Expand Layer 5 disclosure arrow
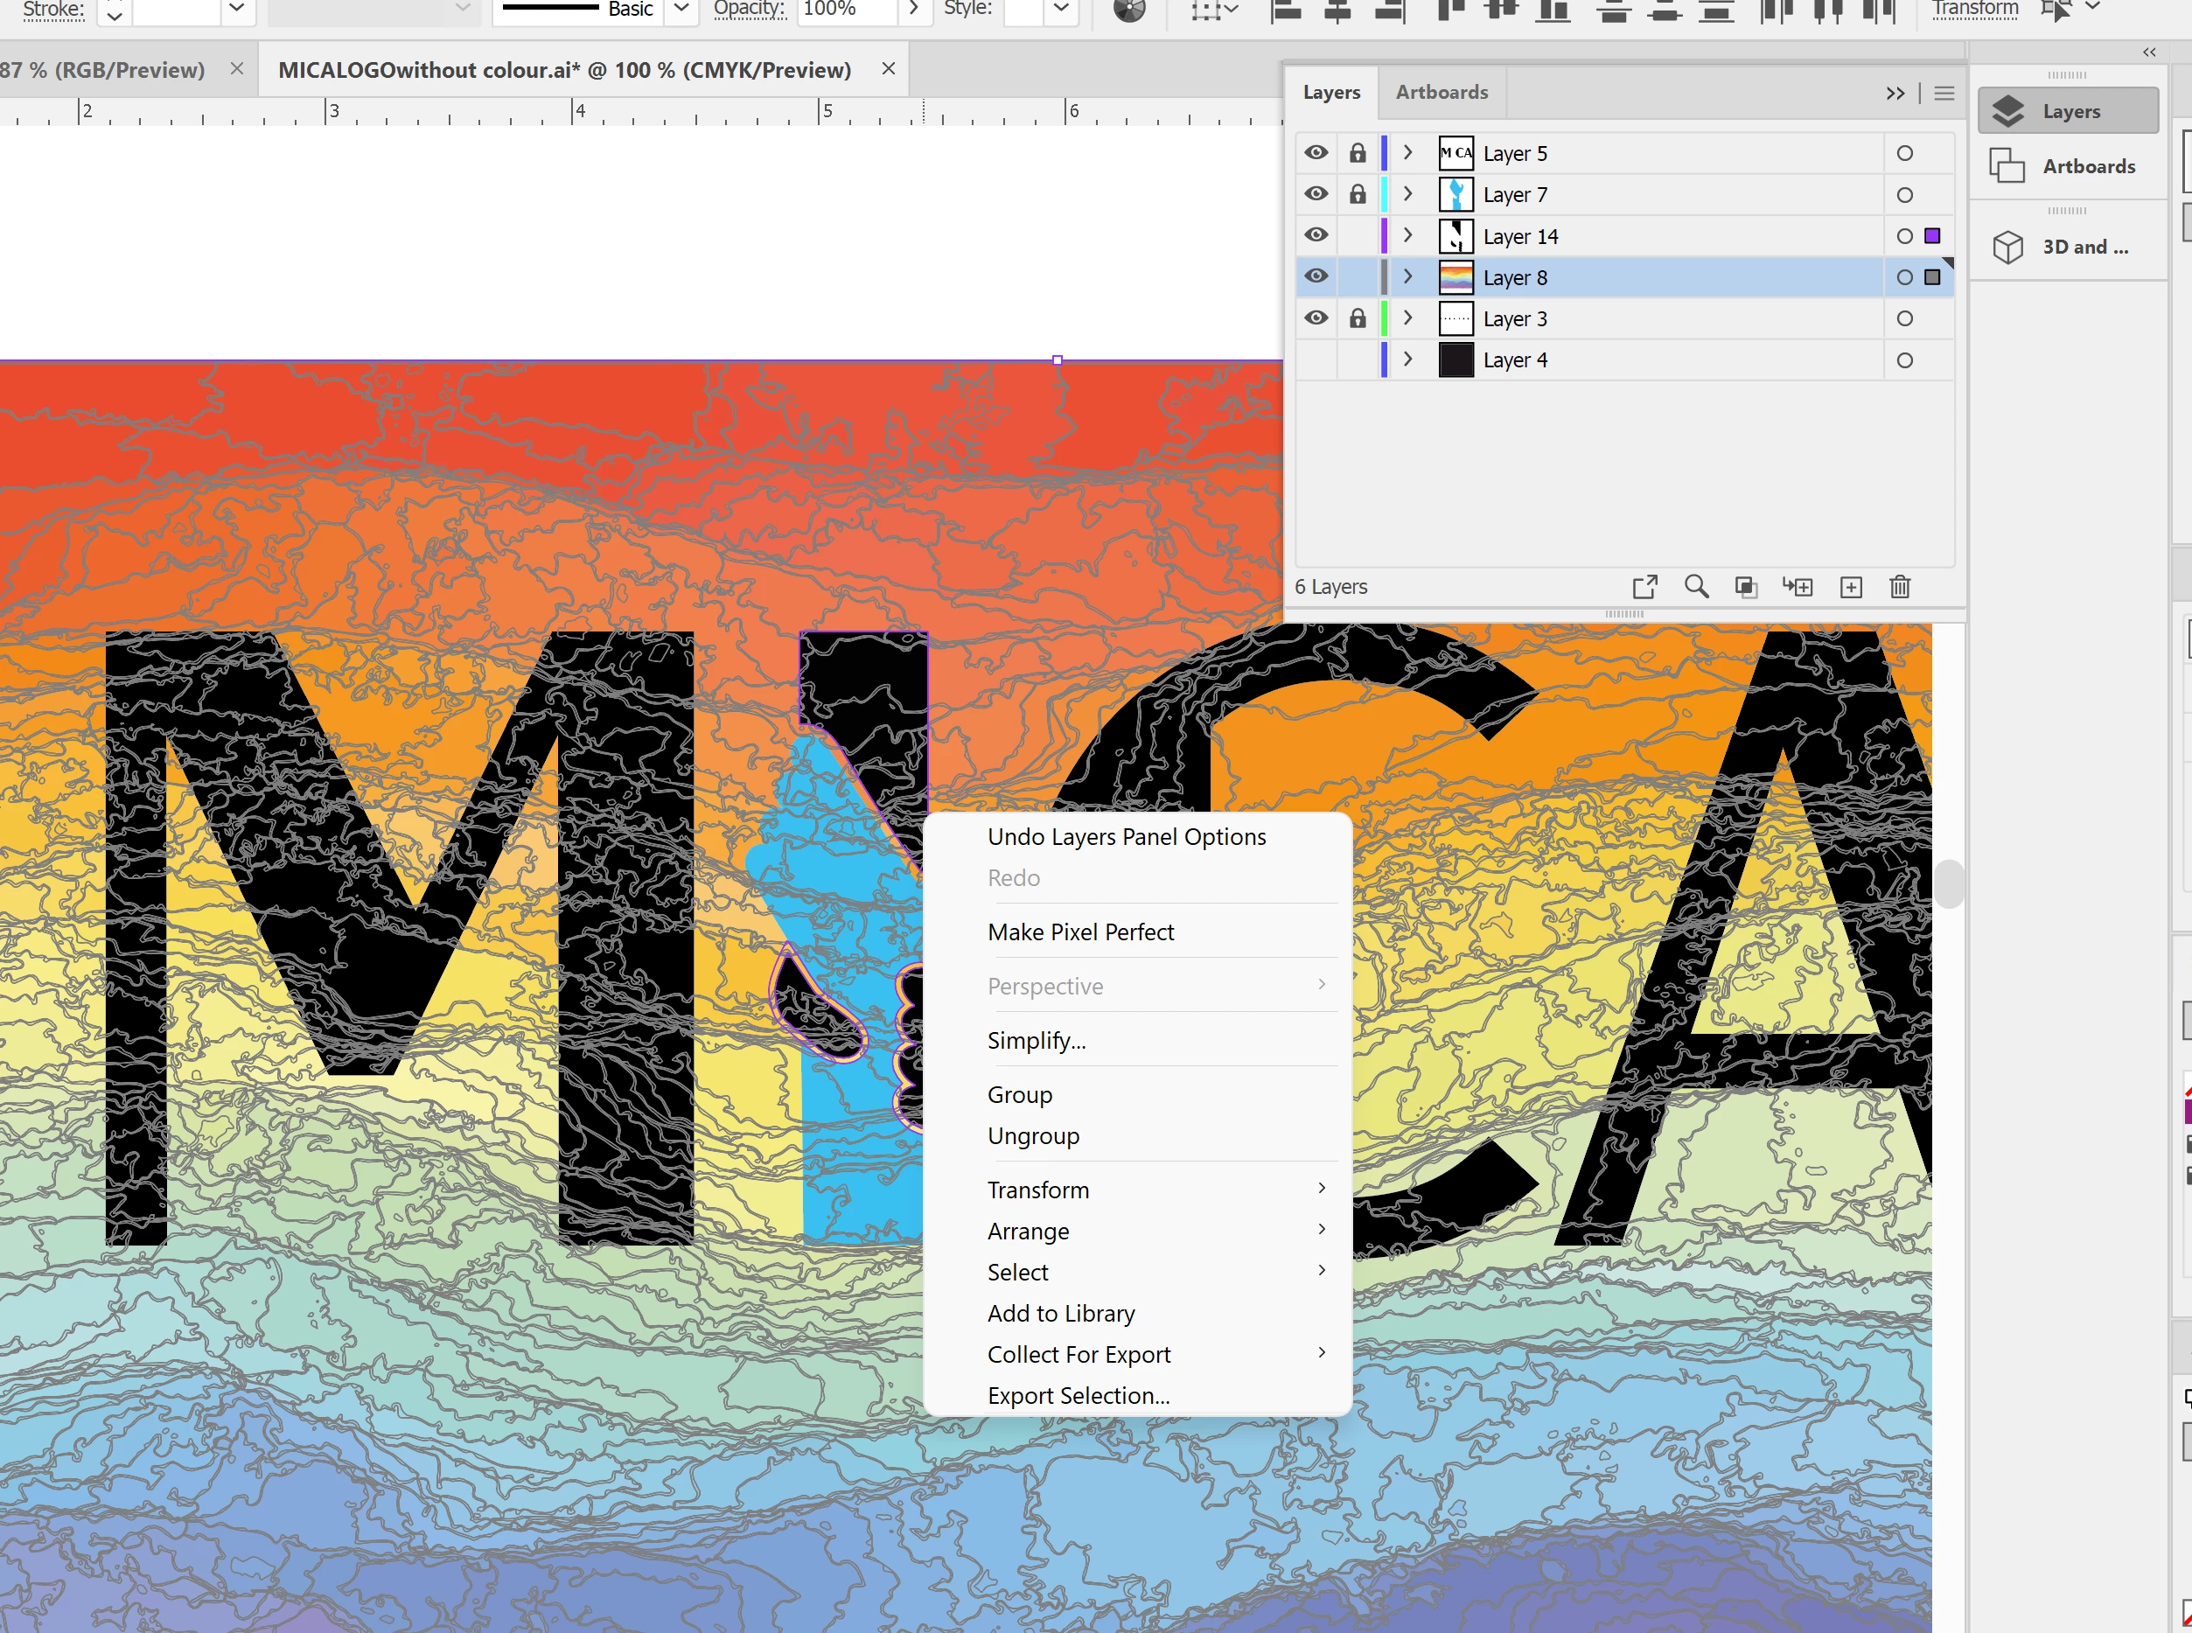 coord(1408,152)
